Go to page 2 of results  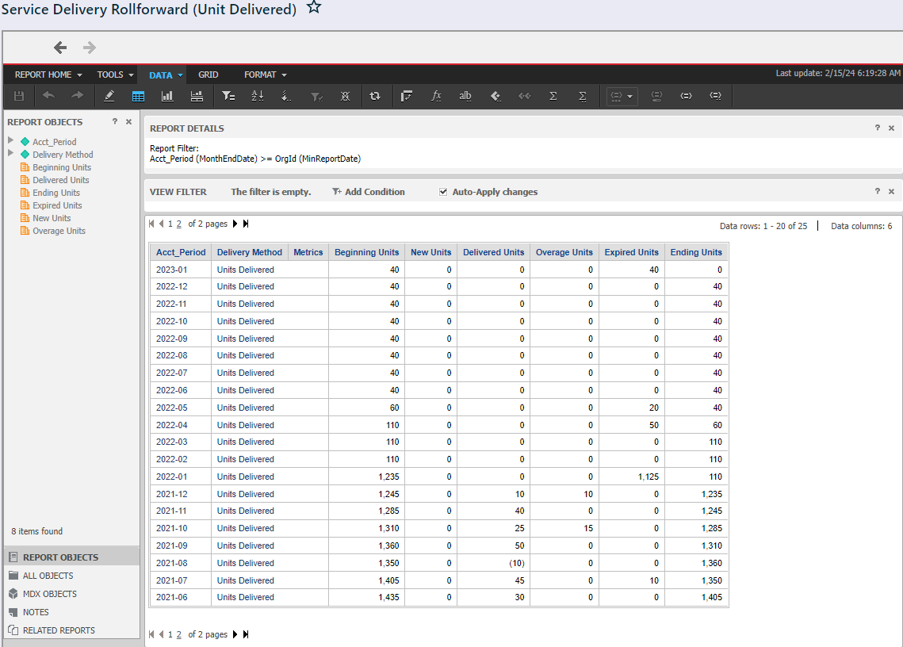click(178, 224)
